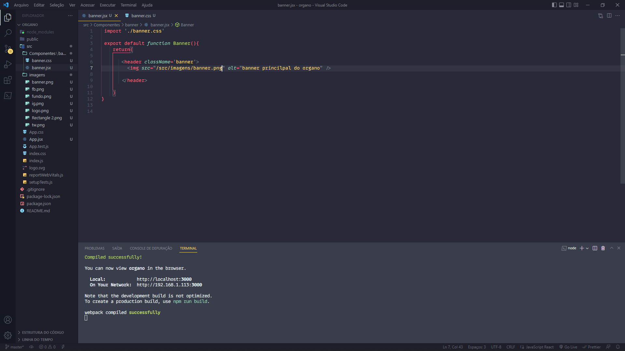Customize layout icon in title bar

[x=576, y=5]
